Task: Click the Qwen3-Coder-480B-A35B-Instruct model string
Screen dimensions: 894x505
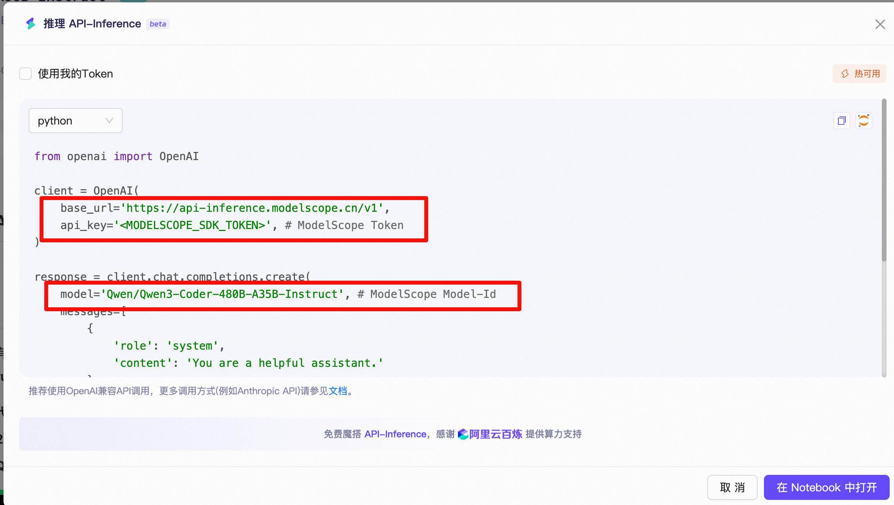Action: click(x=222, y=294)
